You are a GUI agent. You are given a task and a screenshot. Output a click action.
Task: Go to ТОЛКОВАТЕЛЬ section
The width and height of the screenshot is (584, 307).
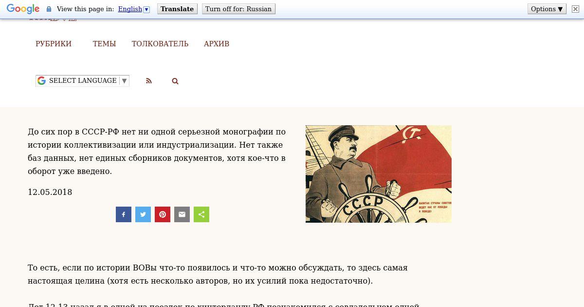160,44
